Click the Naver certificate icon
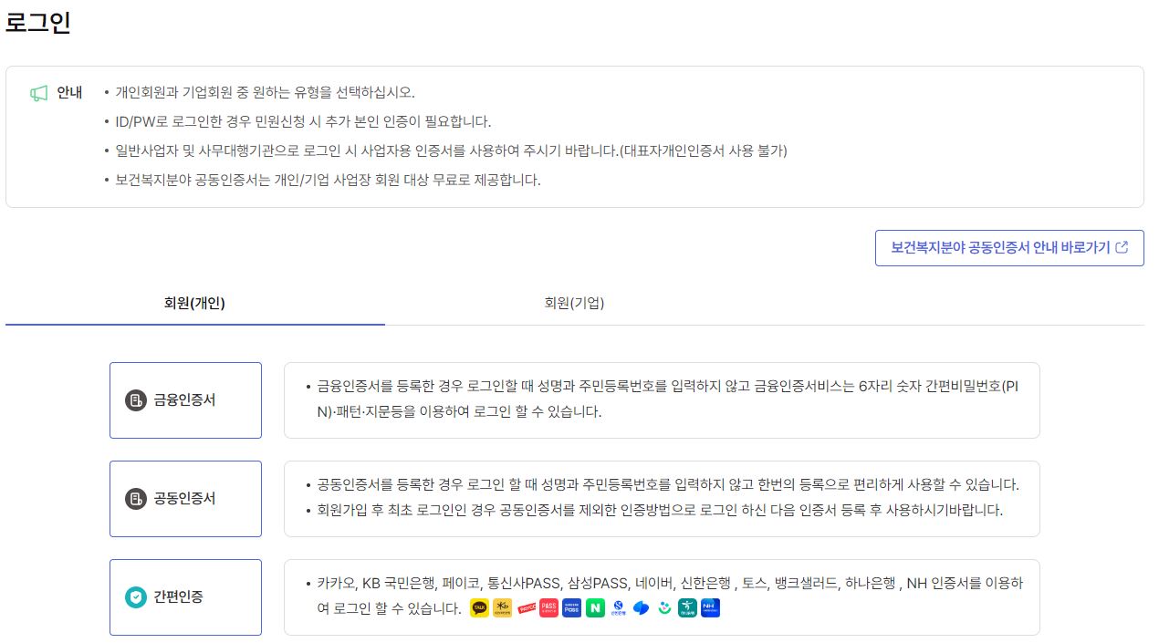1159x643 pixels. (595, 608)
